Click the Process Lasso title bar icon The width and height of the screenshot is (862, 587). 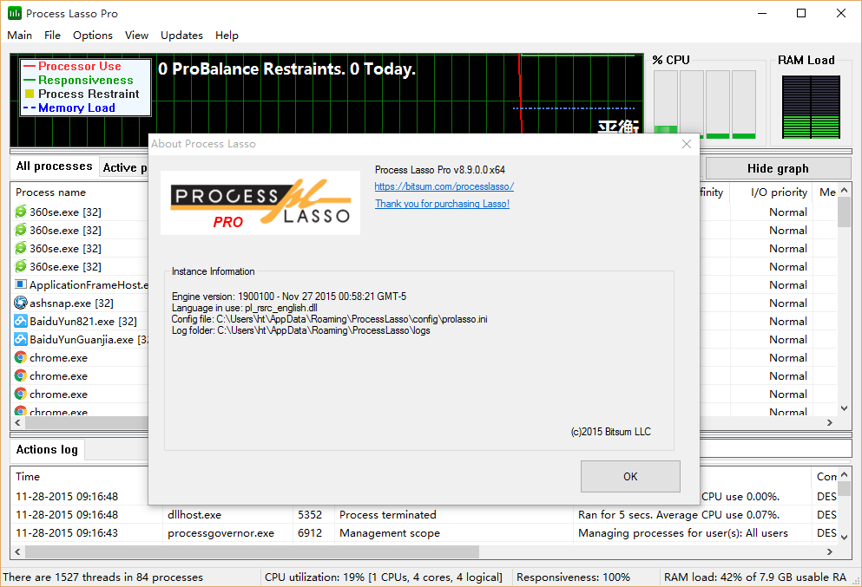click(x=14, y=13)
